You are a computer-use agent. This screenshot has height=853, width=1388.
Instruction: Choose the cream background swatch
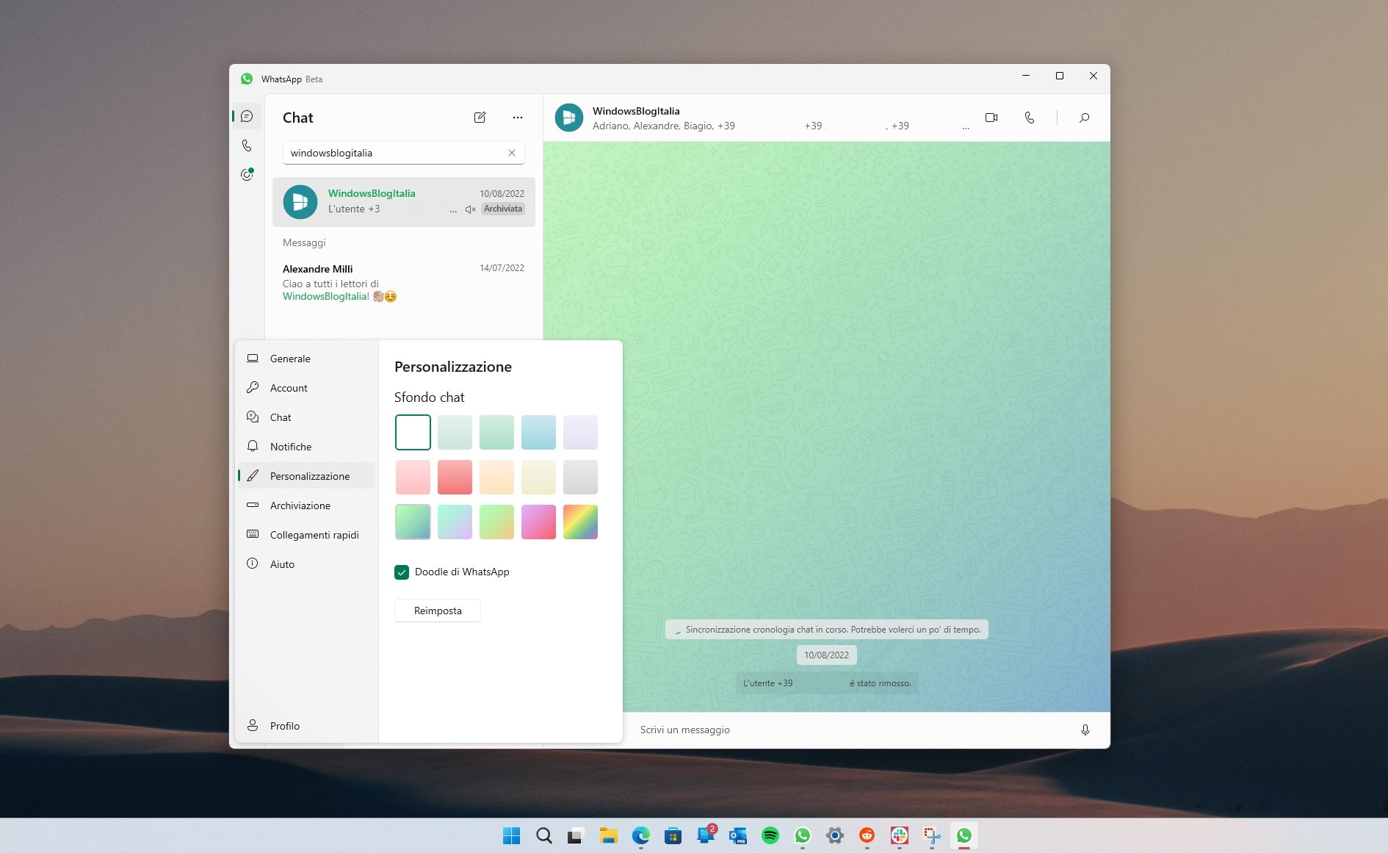[x=538, y=477]
